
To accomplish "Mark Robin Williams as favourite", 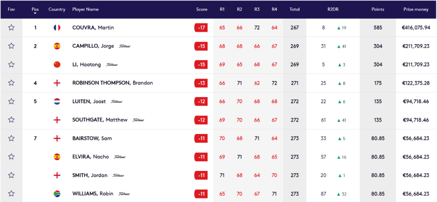I will 11,193.
